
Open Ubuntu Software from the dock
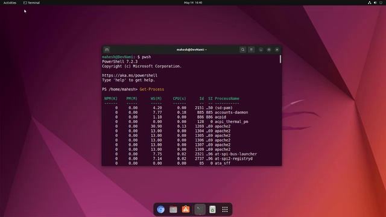(x=186, y=209)
